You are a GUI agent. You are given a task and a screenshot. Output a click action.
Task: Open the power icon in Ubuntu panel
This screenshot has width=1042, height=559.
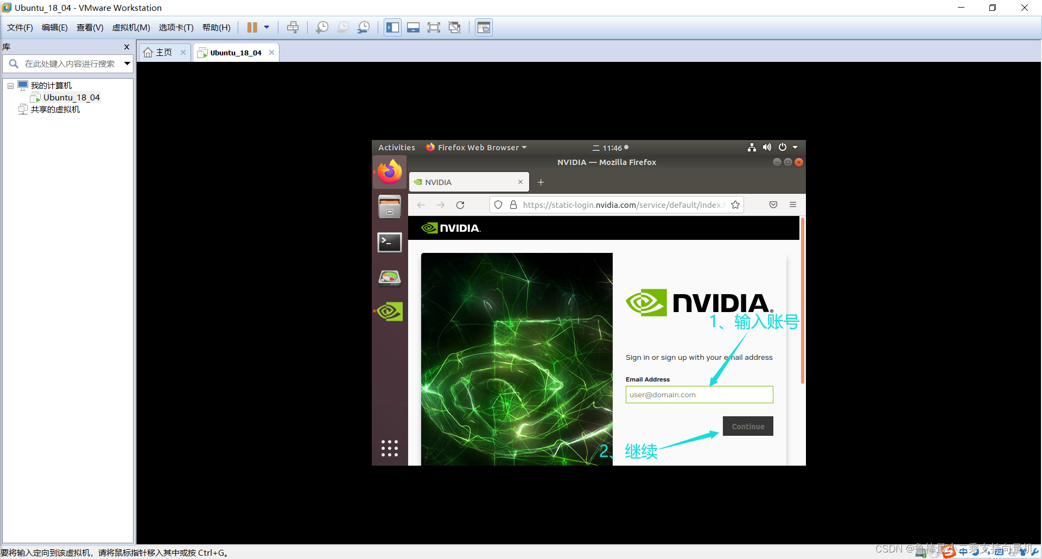pyautogui.click(x=783, y=148)
